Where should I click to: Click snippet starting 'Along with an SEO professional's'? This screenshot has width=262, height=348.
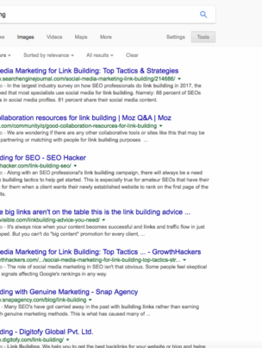tap(105, 183)
